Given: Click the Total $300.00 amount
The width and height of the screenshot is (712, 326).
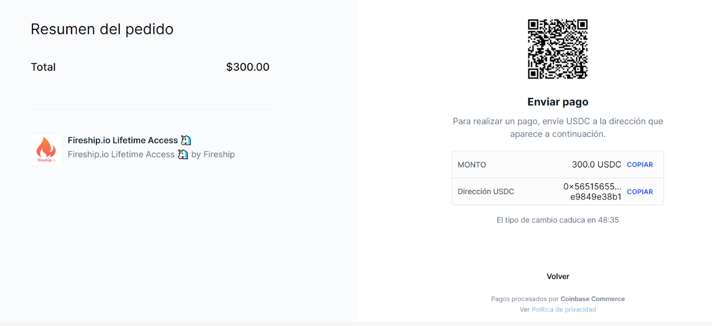Looking at the screenshot, I should click(248, 66).
